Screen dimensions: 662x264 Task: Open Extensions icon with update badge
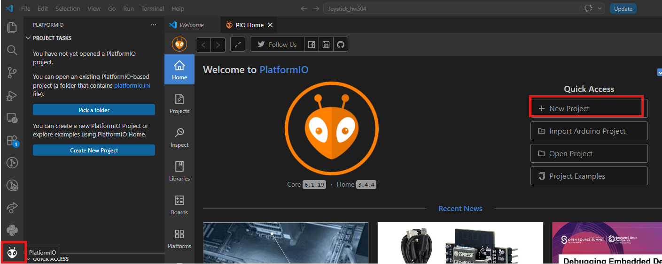pos(12,141)
